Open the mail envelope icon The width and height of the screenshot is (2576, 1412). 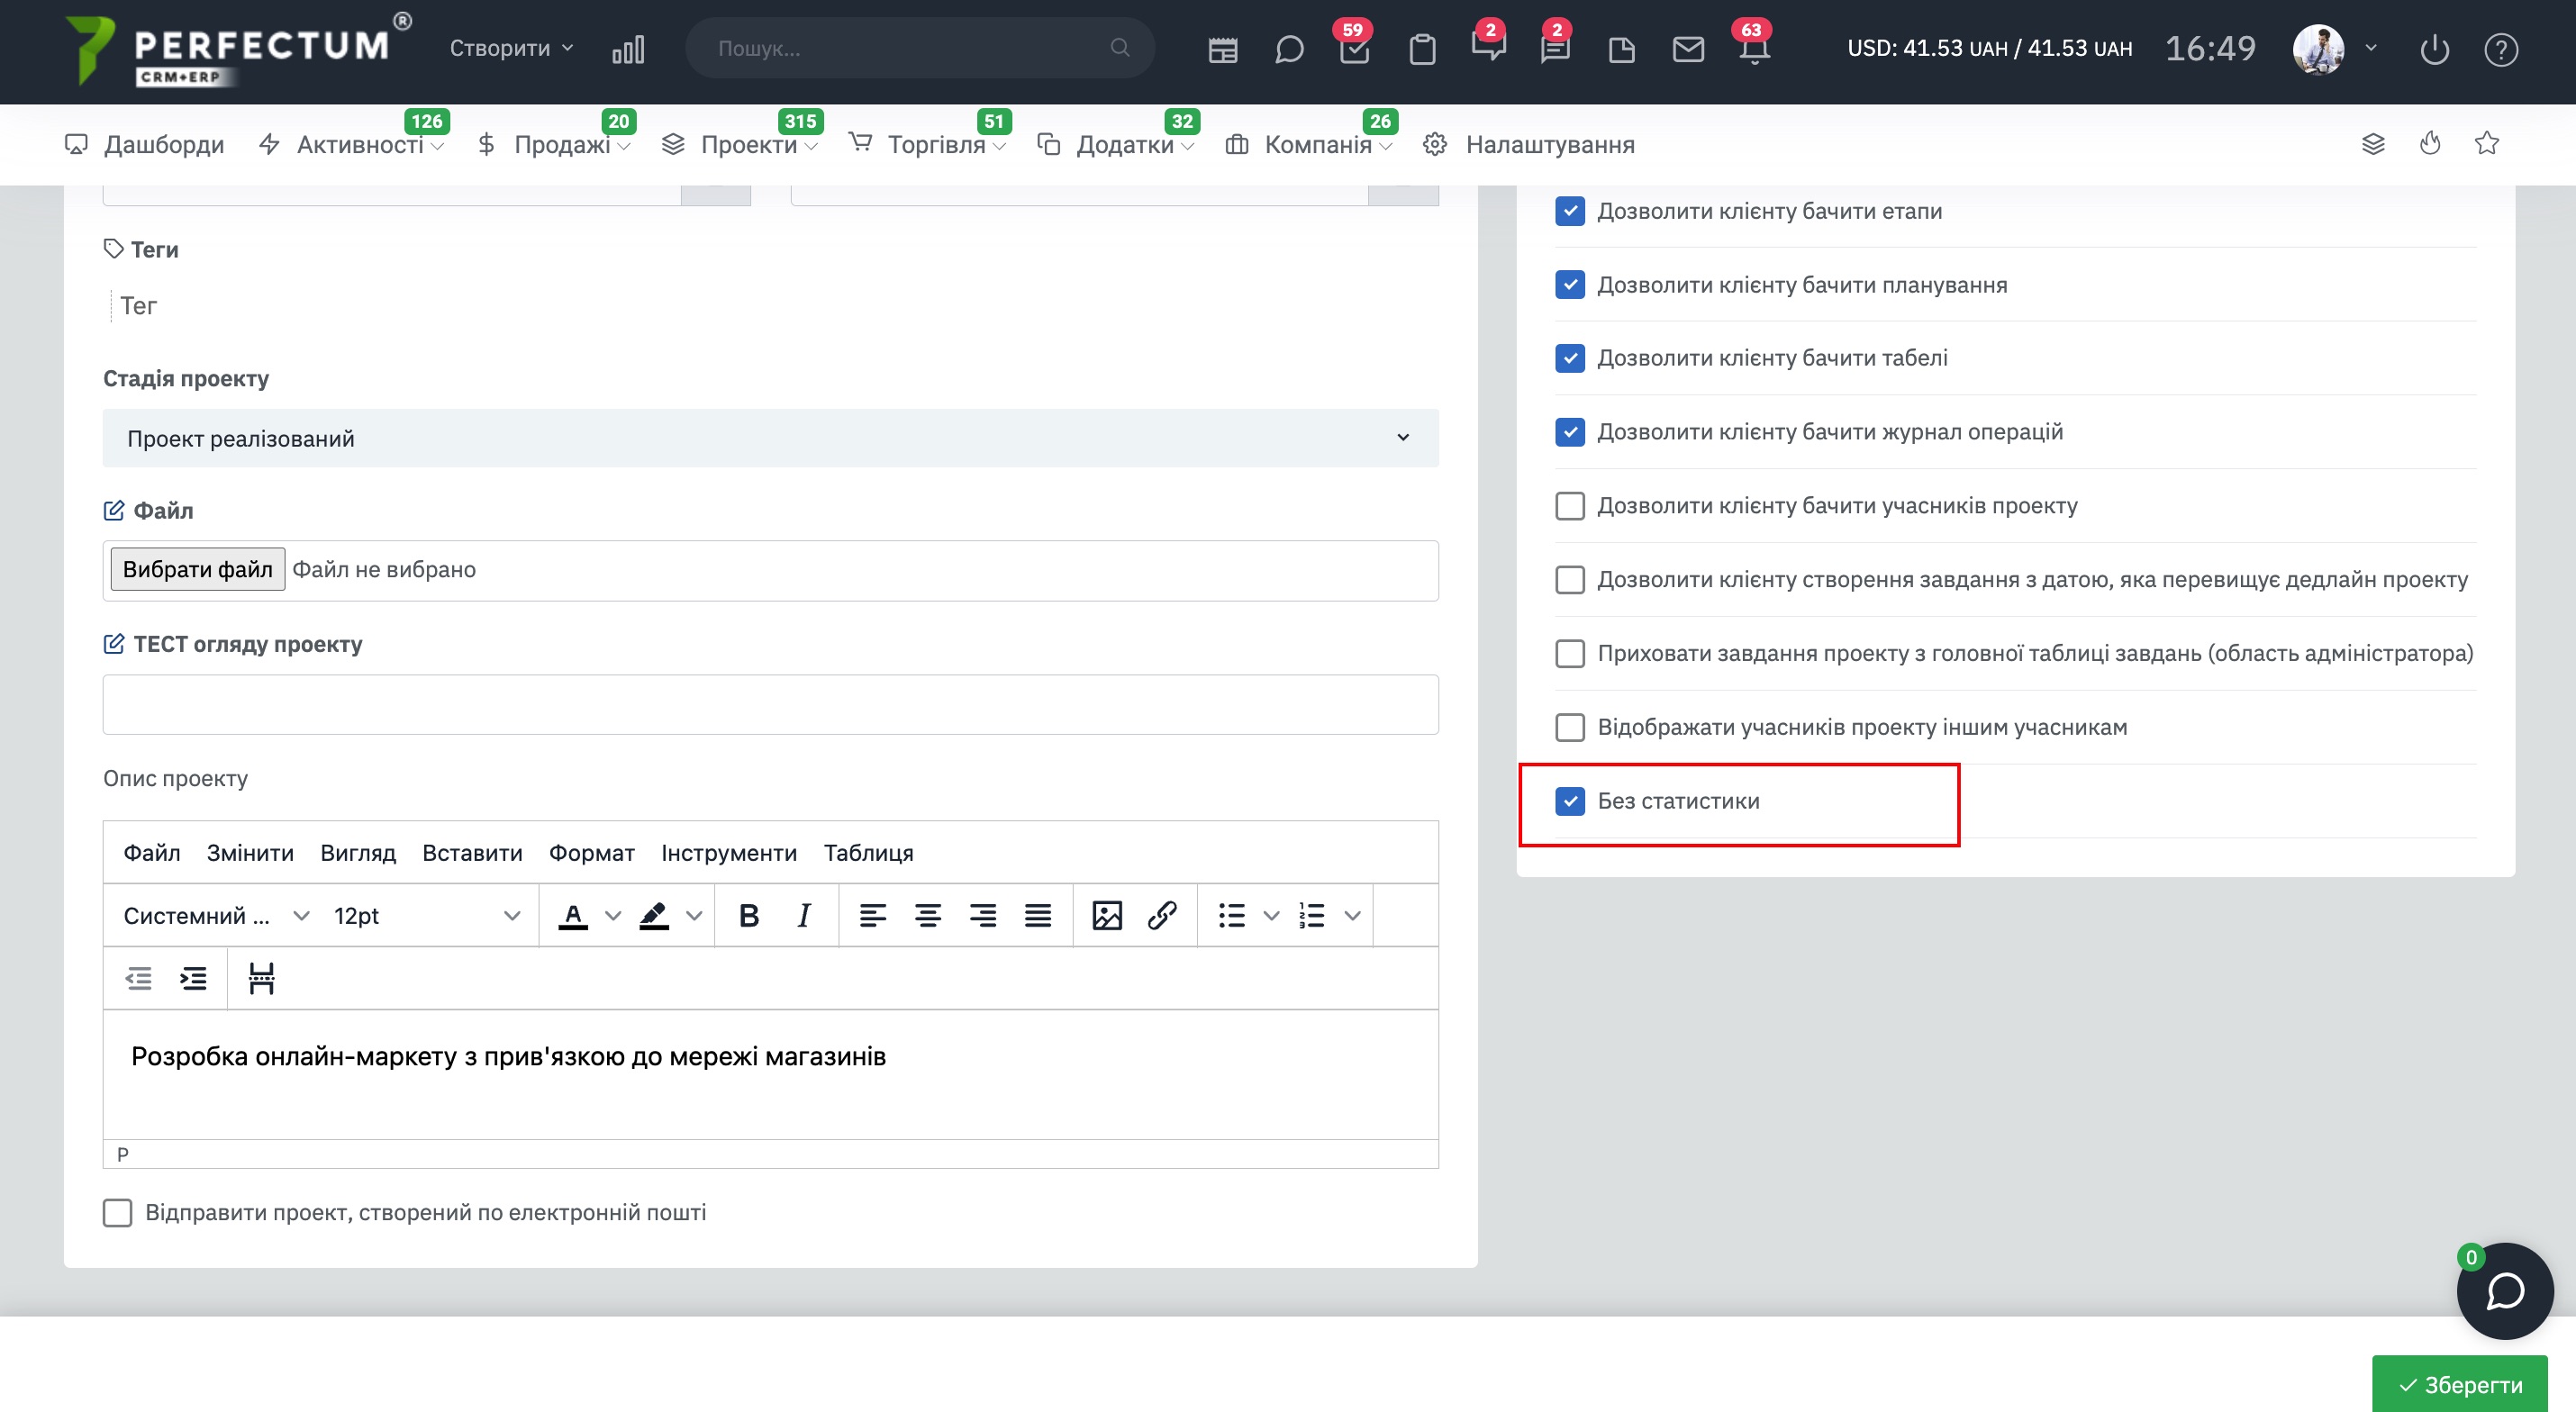click(x=1688, y=49)
